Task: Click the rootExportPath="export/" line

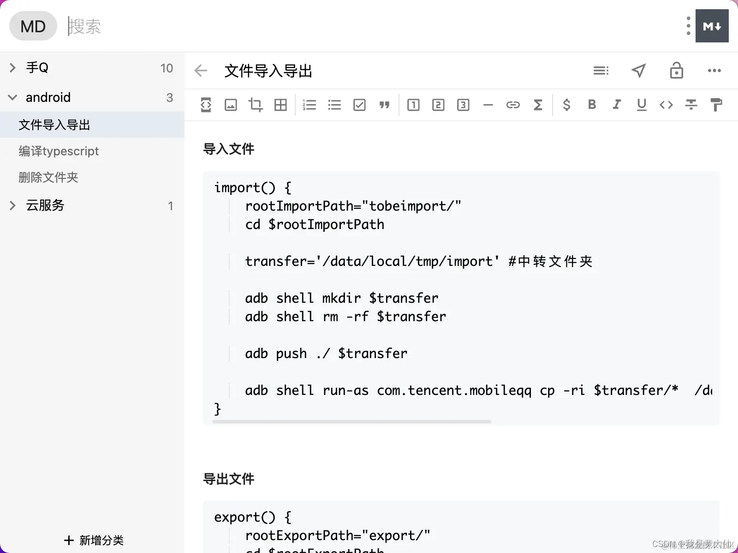Action: tap(338, 535)
